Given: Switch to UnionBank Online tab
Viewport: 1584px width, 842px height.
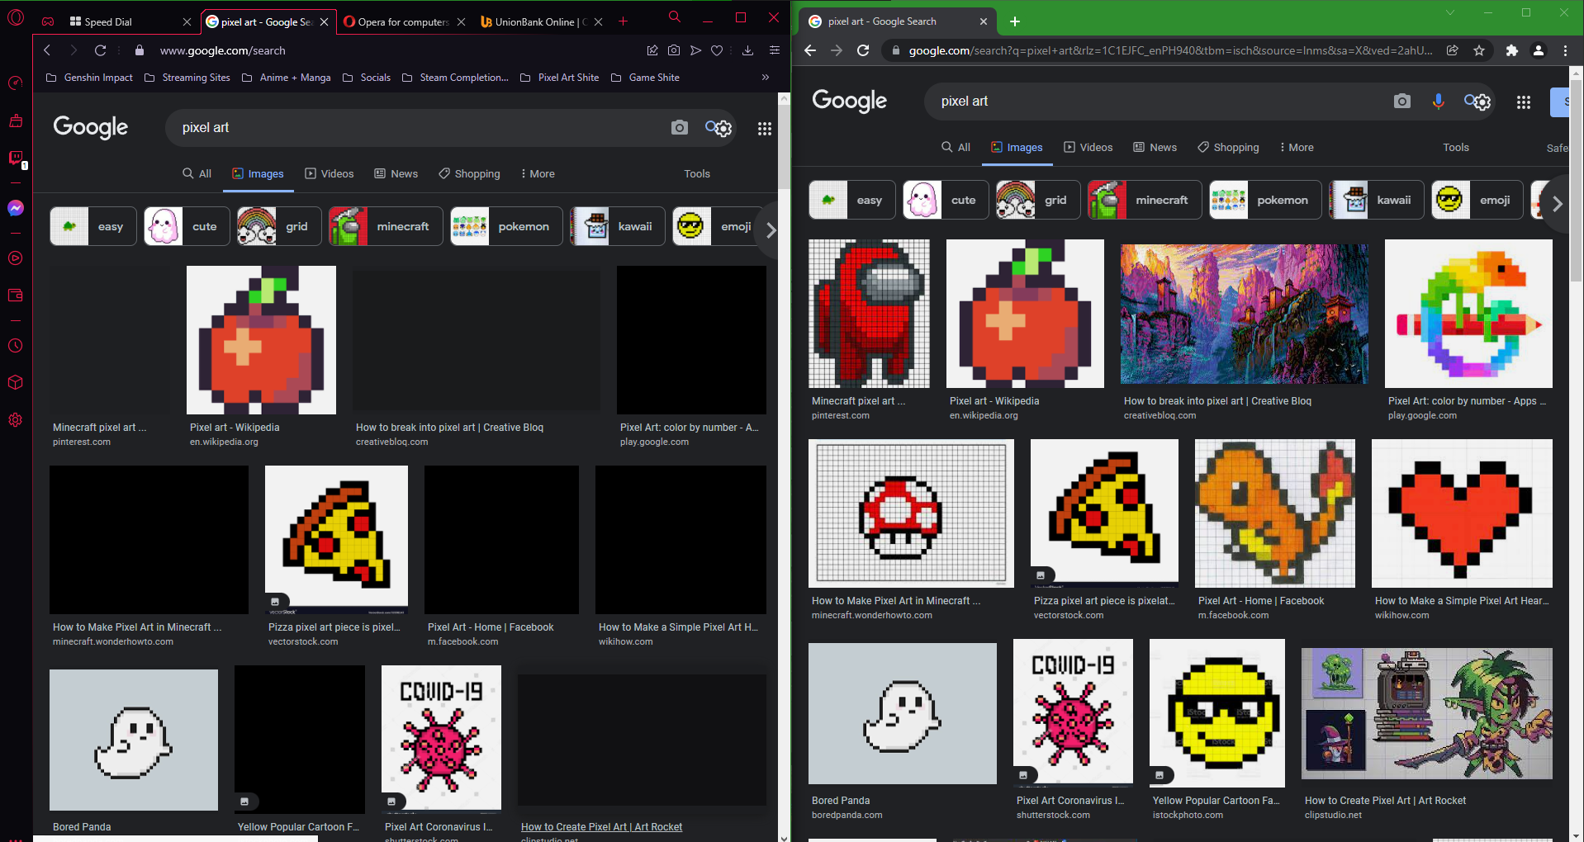Looking at the screenshot, I should 541,21.
